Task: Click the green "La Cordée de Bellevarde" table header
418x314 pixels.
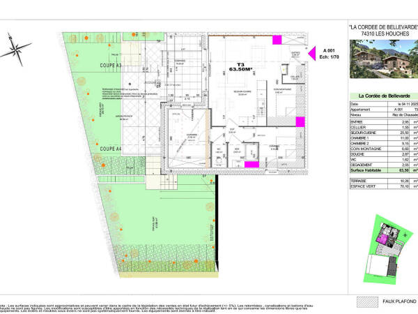Action: click(x=384, y=96)
